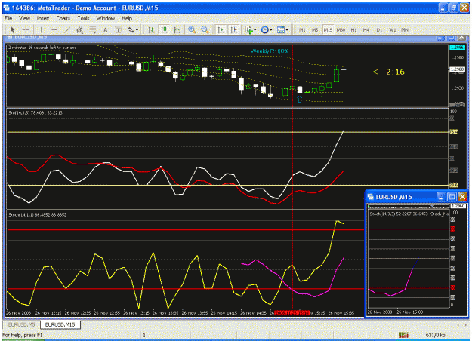Zoom in on the chart

tap(192, 29)
